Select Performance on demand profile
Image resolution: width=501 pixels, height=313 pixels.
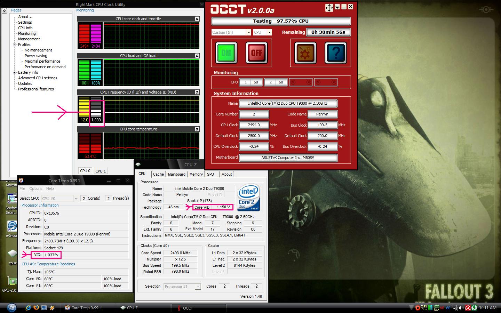coord(45,67)
